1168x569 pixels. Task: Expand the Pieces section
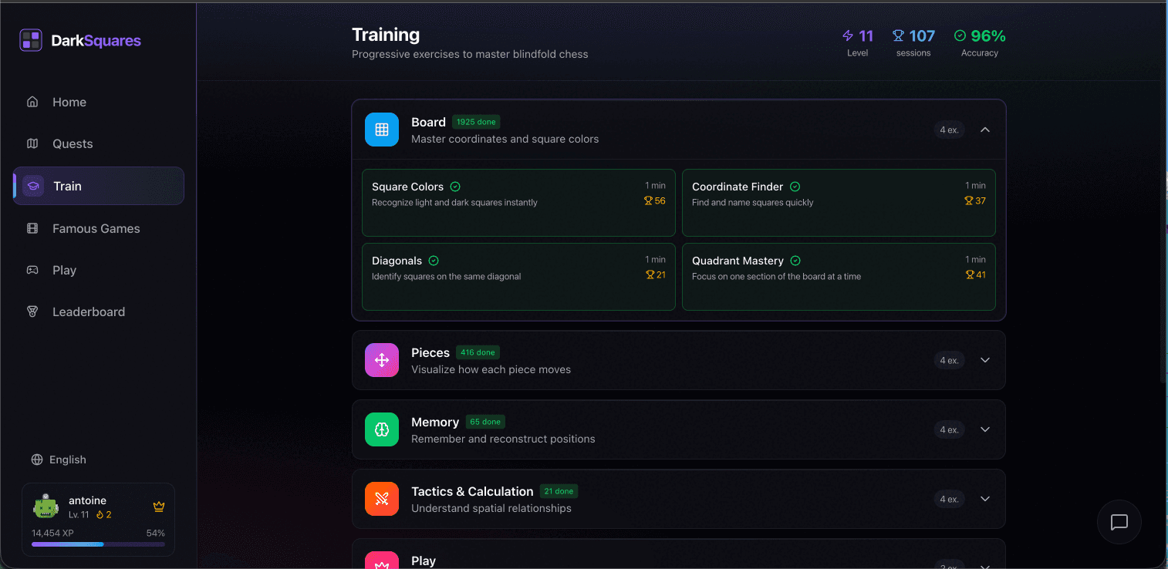click(x=985, y=360)
